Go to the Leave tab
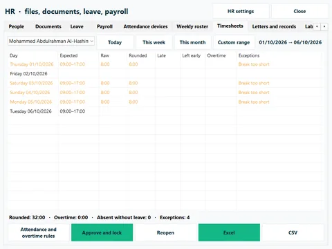This screenshot has width=332, height=249. [77, 26]
